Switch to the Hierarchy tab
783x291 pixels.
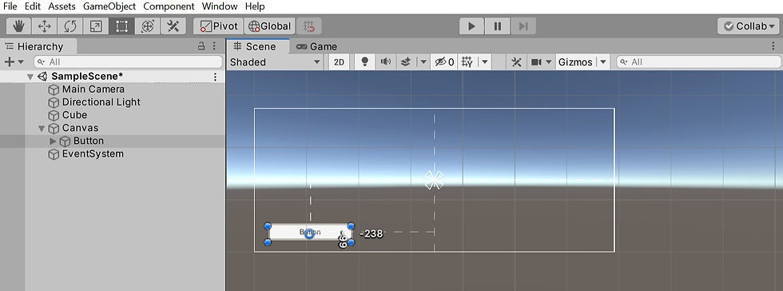tap(39, 46)
